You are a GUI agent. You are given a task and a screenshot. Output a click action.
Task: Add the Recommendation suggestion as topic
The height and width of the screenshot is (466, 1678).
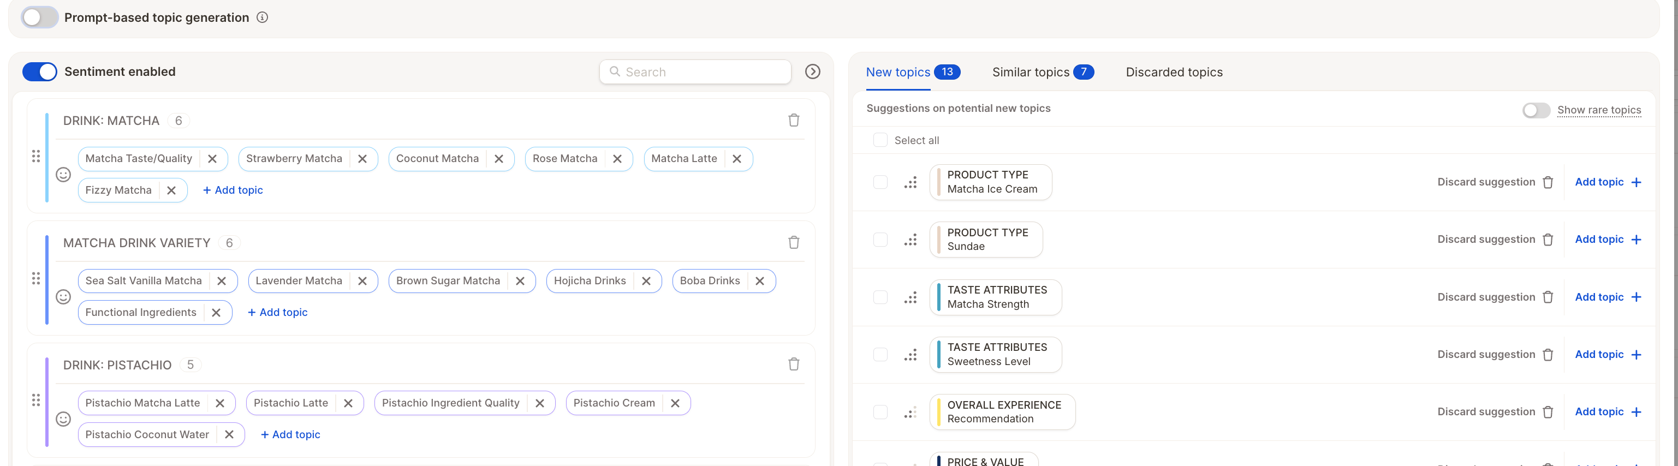1608,412
